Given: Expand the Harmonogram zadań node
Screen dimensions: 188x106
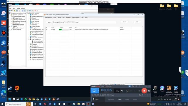Looking at the screenshot, I should tap(12, 16).
